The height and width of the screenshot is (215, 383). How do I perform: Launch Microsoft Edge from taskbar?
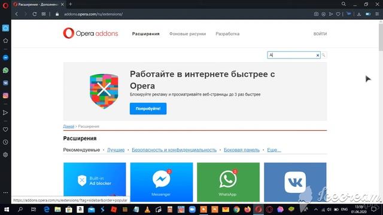coord(47,210)
